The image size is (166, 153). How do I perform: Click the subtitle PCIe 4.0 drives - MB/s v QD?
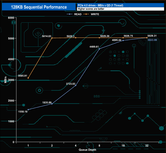point(100,5)
